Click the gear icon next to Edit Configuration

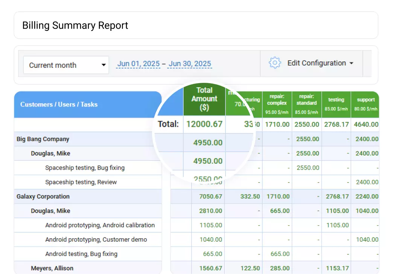(275, 63)
